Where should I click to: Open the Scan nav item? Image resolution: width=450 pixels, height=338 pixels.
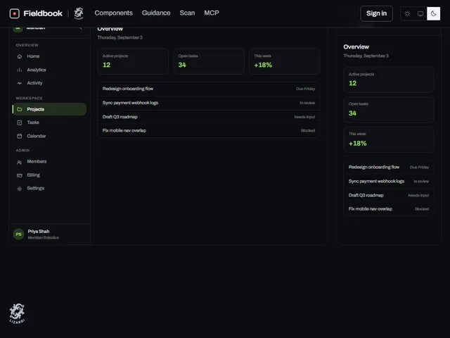click(x=187, y=13)
